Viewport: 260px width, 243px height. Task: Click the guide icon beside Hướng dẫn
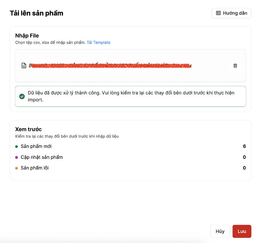point(219,13)
